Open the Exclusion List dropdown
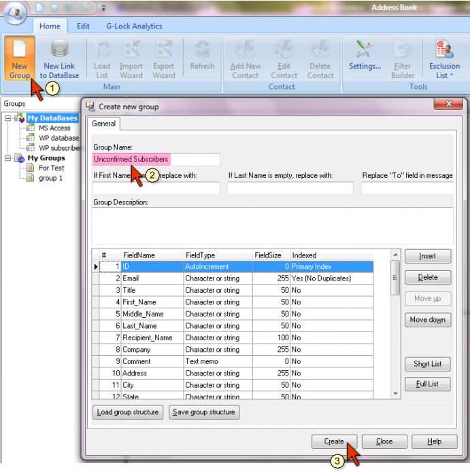This screenshot has height=472, width=470. point(444,59)
